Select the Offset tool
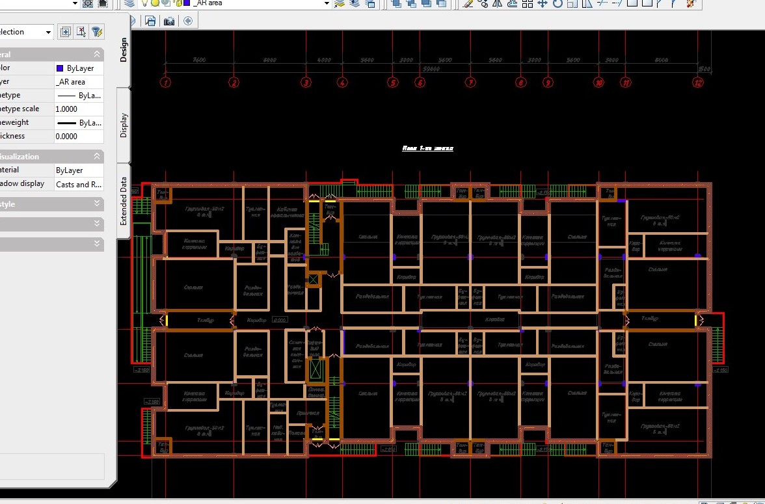The width and height of the screenshot is (765, 504). pos(513,3)
